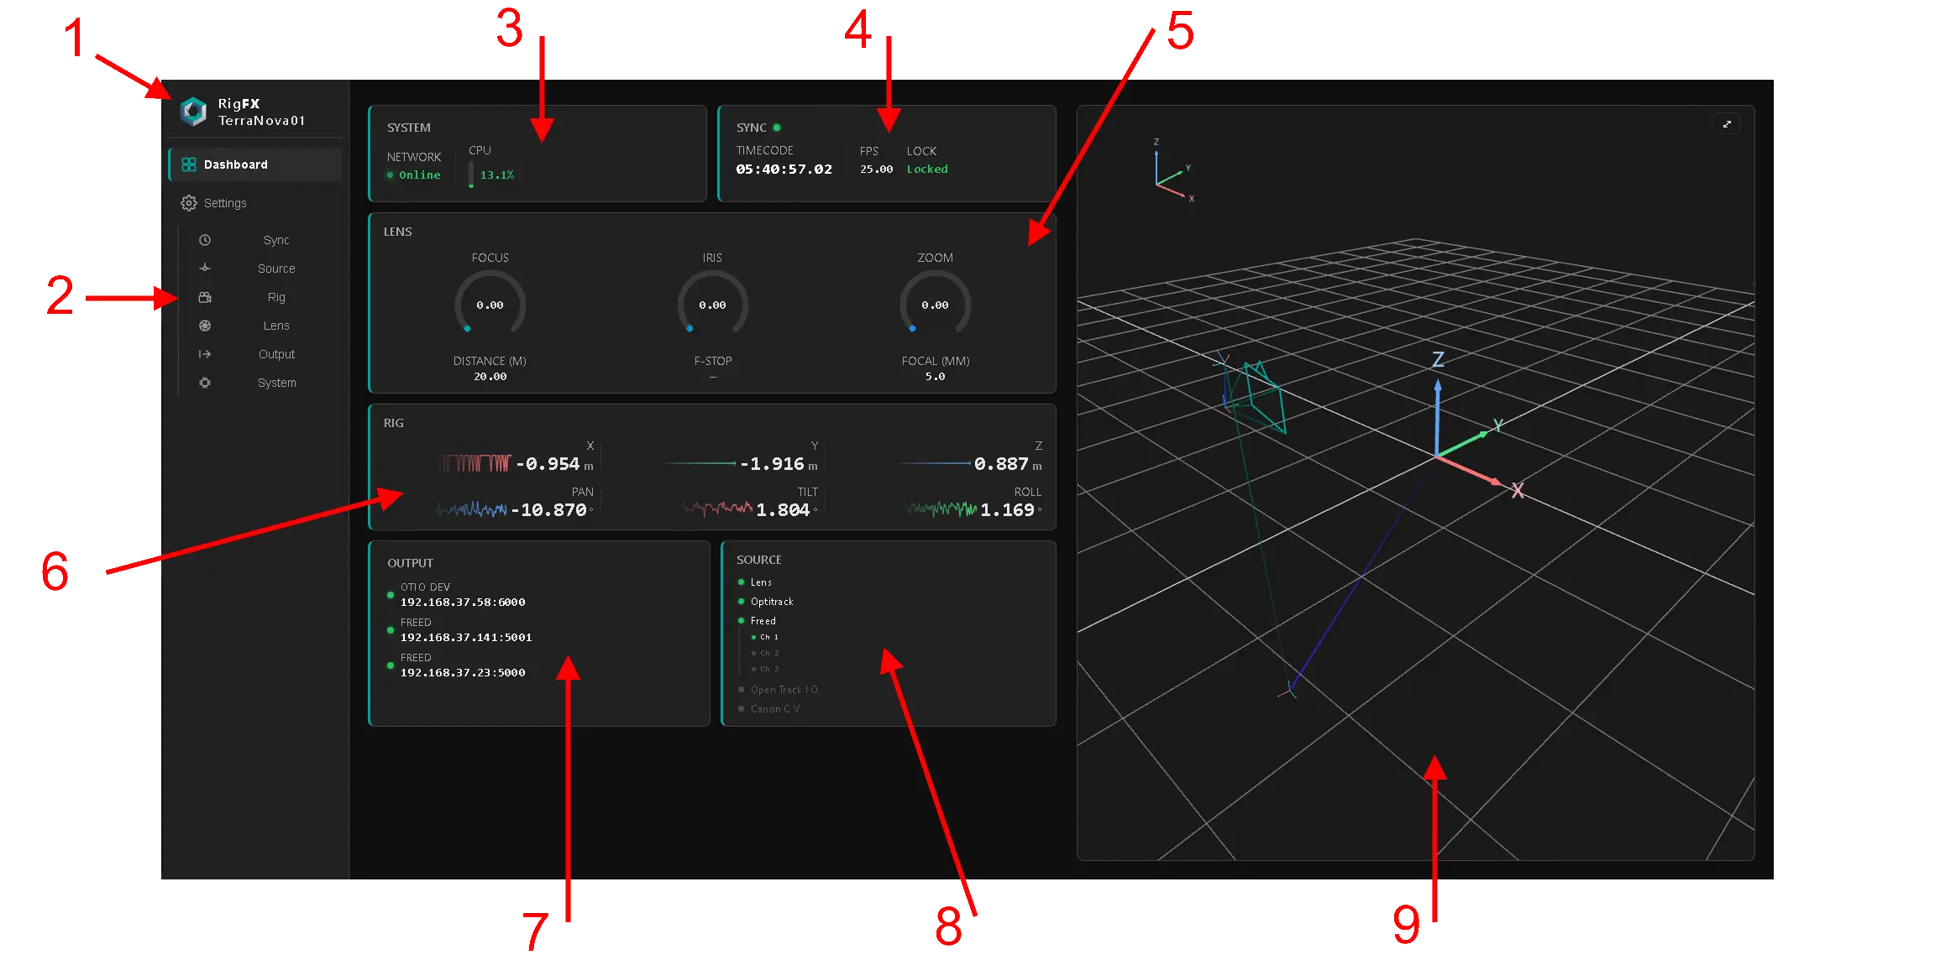
Task: Click the Optitrack source status dot
Action: [x=741, y=602]
